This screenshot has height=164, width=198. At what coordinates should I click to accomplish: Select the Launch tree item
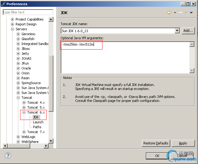(x=38, y=122)
